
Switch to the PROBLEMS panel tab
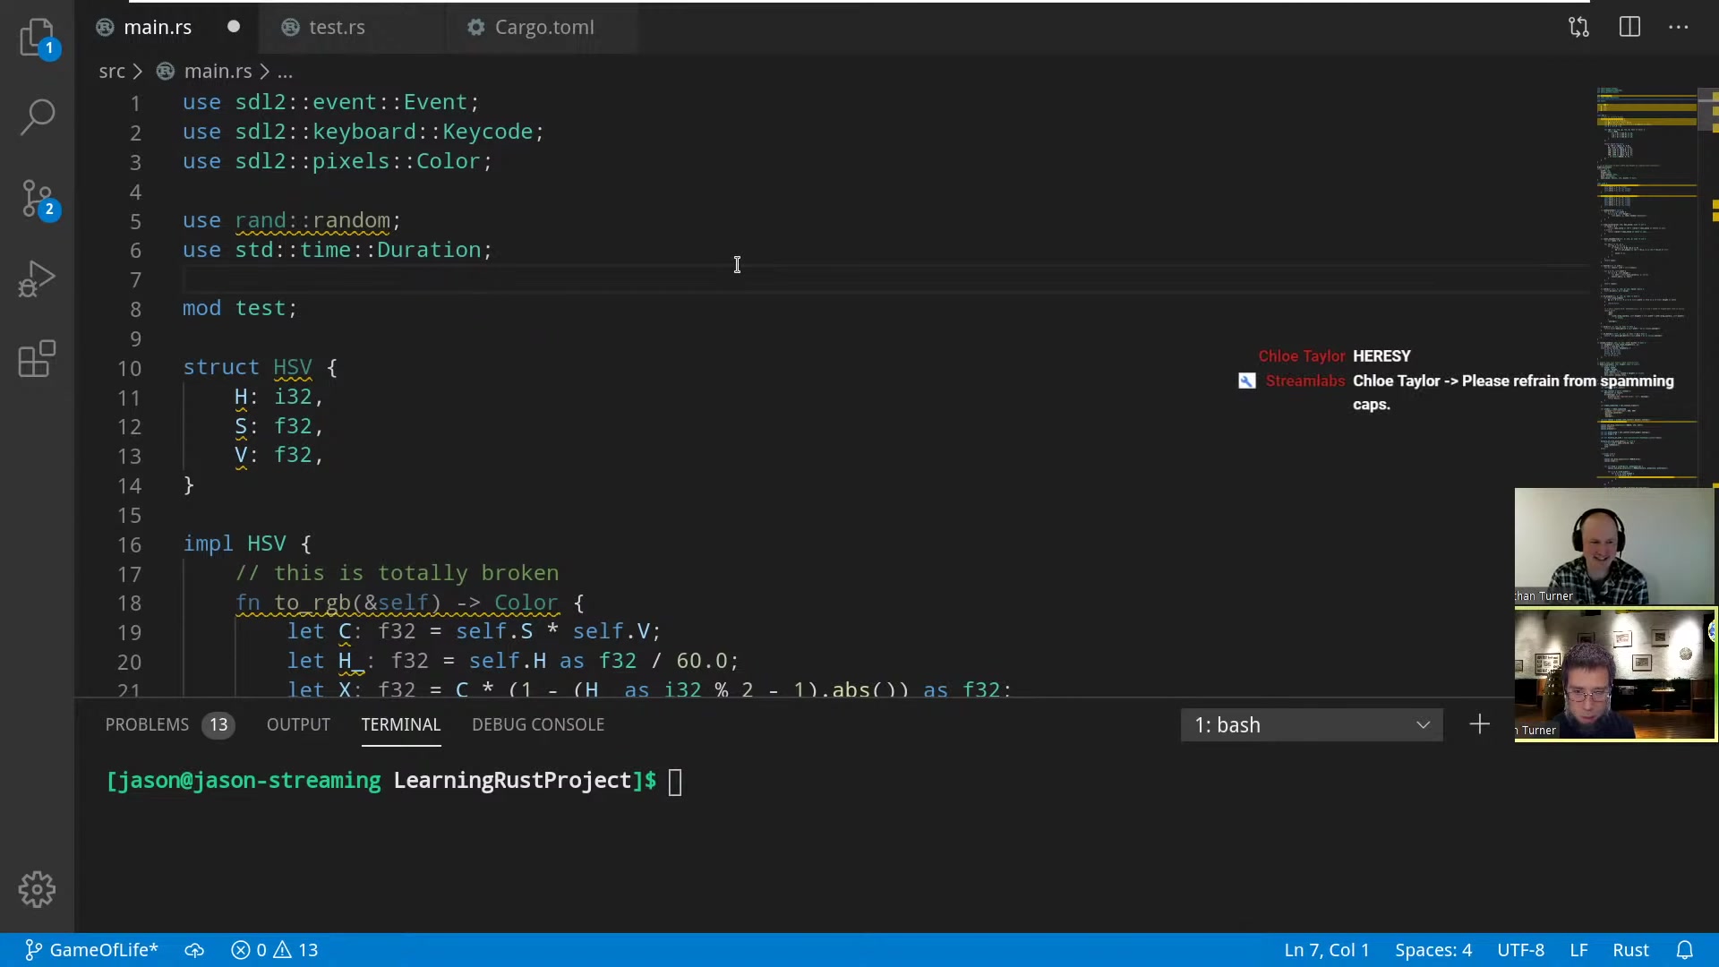(x=148, y=724)
